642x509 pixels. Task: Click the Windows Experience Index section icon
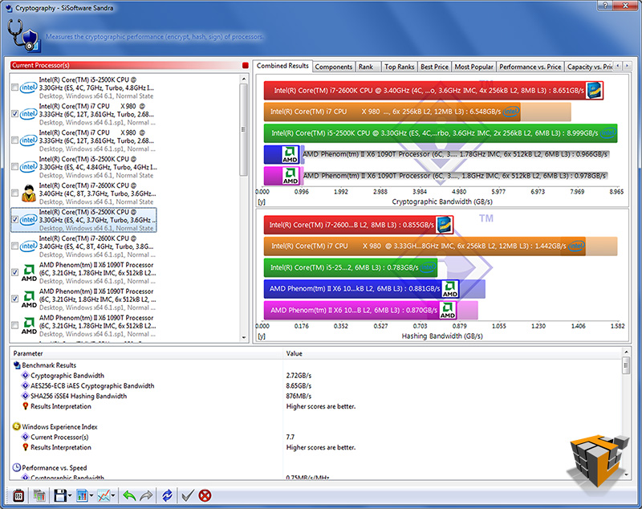[x=17, y=426]
